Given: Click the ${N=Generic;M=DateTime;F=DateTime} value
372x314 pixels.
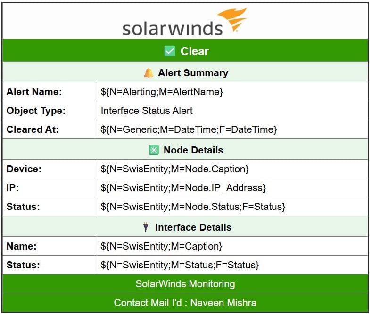Looking at the screenshot, I should (189, 129).
